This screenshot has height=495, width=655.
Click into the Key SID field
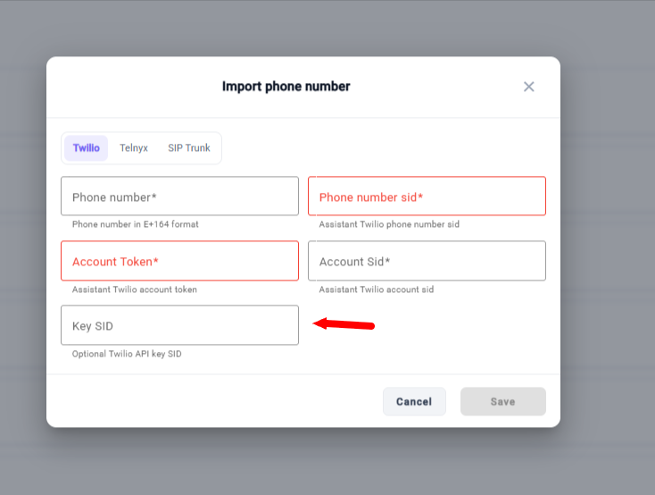179,325
